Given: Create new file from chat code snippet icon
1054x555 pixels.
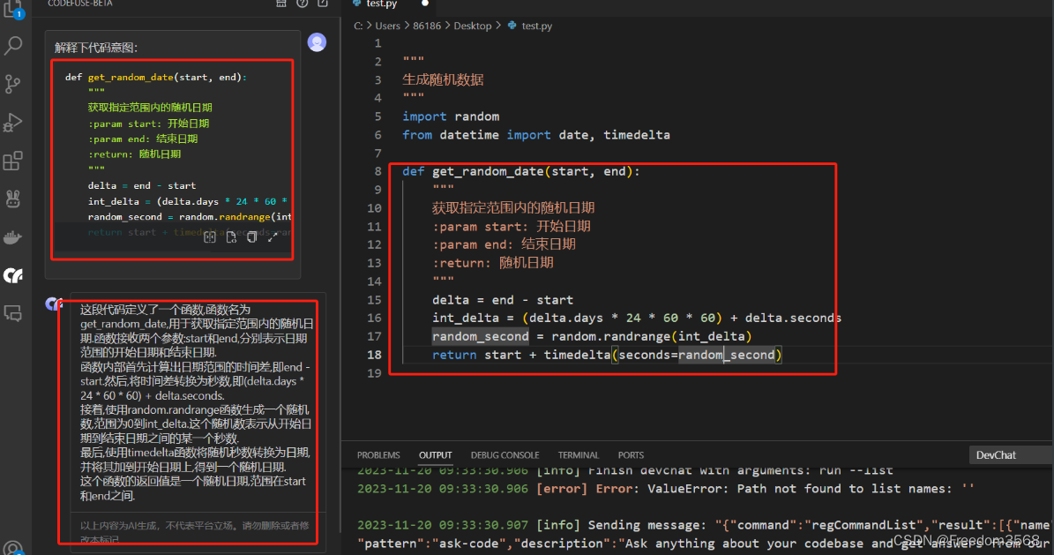Looking at the screenshot, I should [x=230, y=236].
